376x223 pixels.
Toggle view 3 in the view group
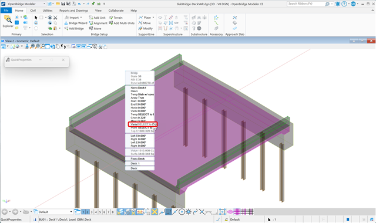coord(92,212)
